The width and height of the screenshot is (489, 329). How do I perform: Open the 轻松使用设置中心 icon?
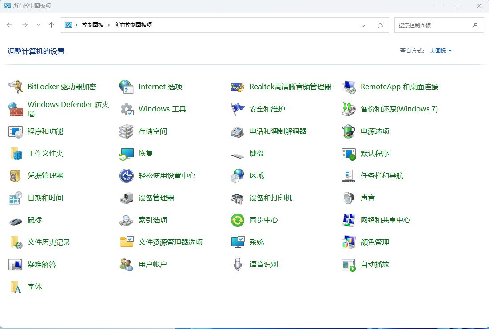click(127, 175)
